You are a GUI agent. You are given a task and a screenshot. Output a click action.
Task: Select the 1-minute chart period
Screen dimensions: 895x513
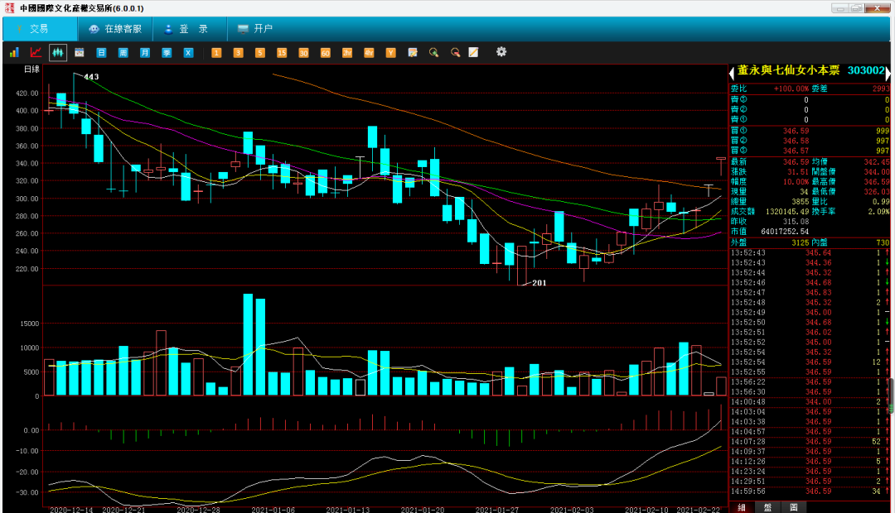(x=216, y=52)
